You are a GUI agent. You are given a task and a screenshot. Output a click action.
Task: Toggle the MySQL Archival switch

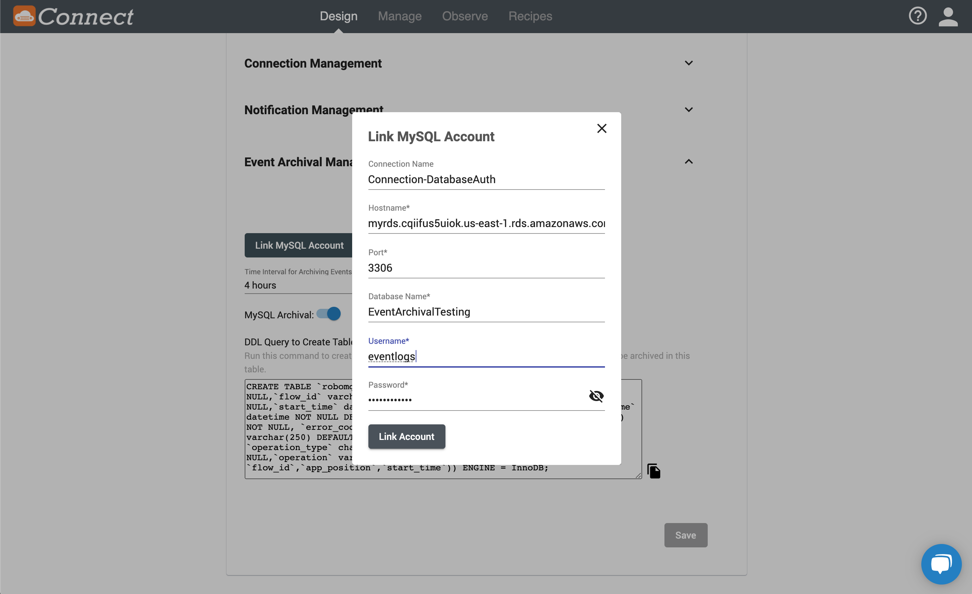pos(329,314)
